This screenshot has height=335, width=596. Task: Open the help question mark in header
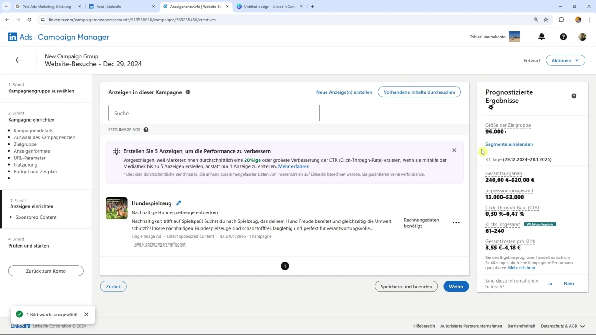[x=563, y=37]
